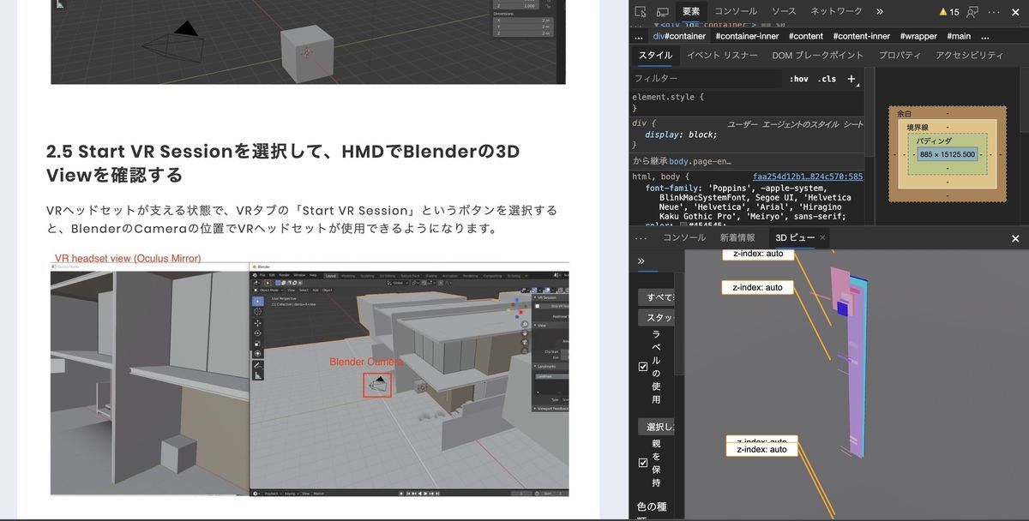Viewport: 1029px width, 521px height.
Task: Click the 885 × 15125.500 content size box
Action: [947, 155]
